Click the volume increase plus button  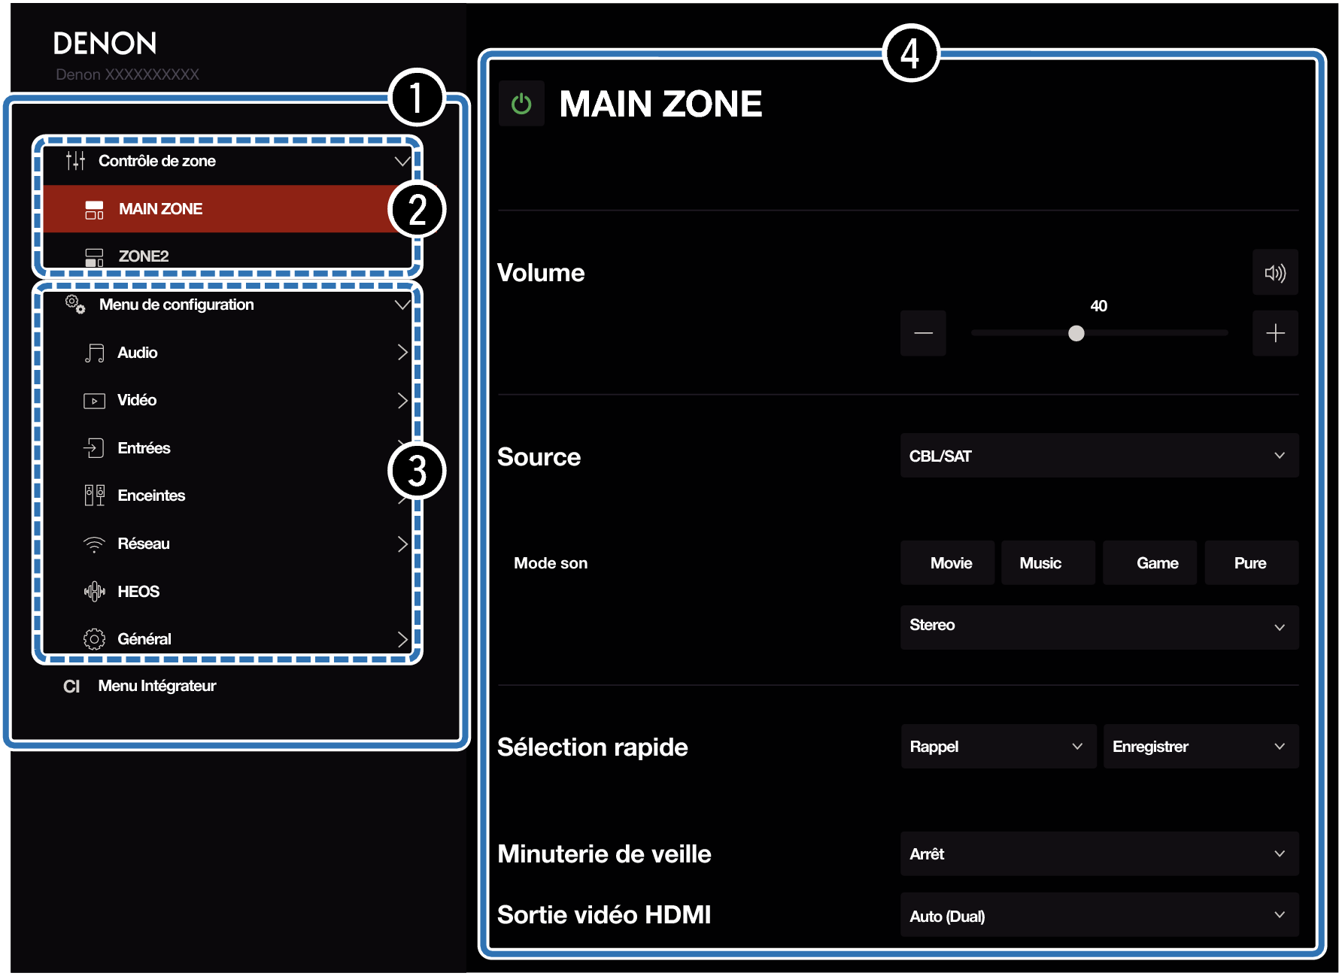coord(1274,333)
